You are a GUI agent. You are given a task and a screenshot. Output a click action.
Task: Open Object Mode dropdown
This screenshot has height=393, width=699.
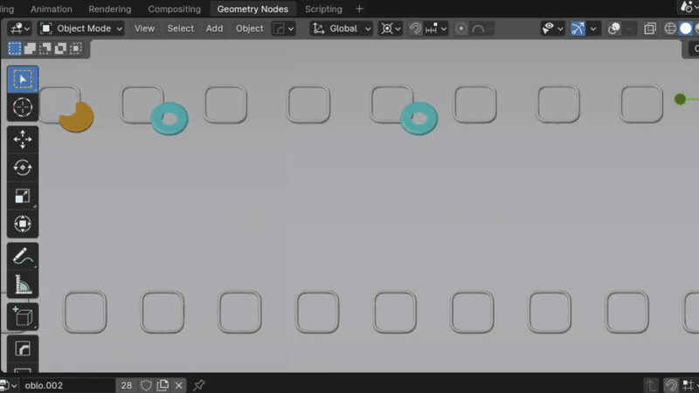click(x=81, y=29)
